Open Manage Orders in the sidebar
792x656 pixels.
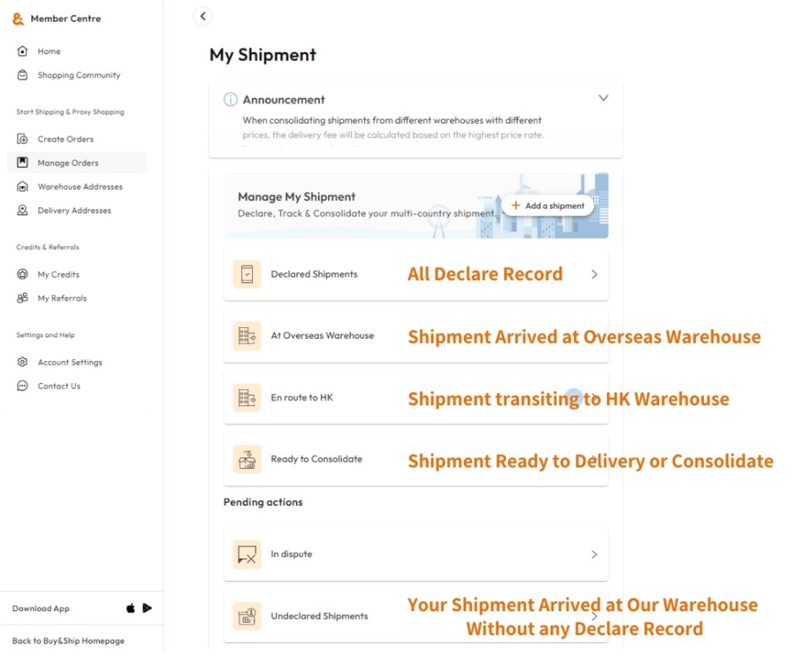click(x=67, y=163)
